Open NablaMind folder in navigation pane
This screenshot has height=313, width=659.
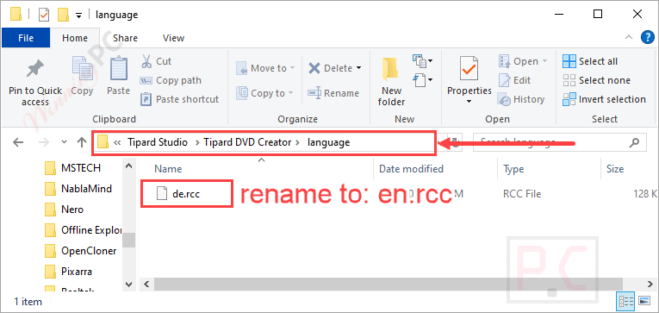tap(78, 189)
